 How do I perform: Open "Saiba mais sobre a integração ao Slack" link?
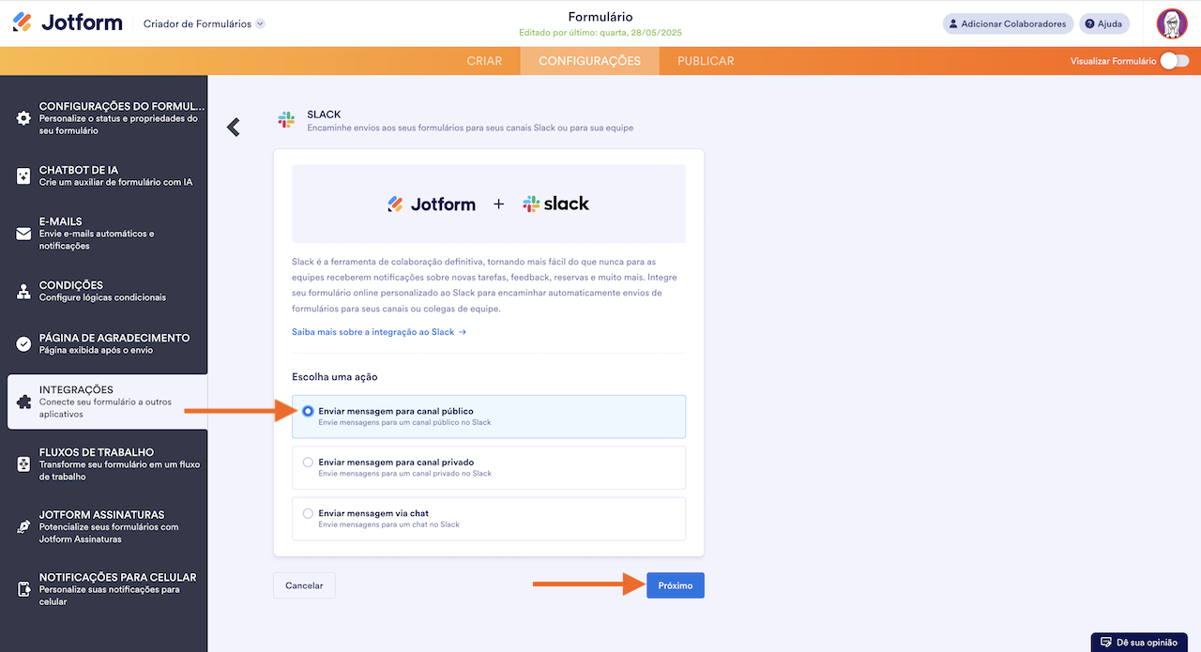378,332
